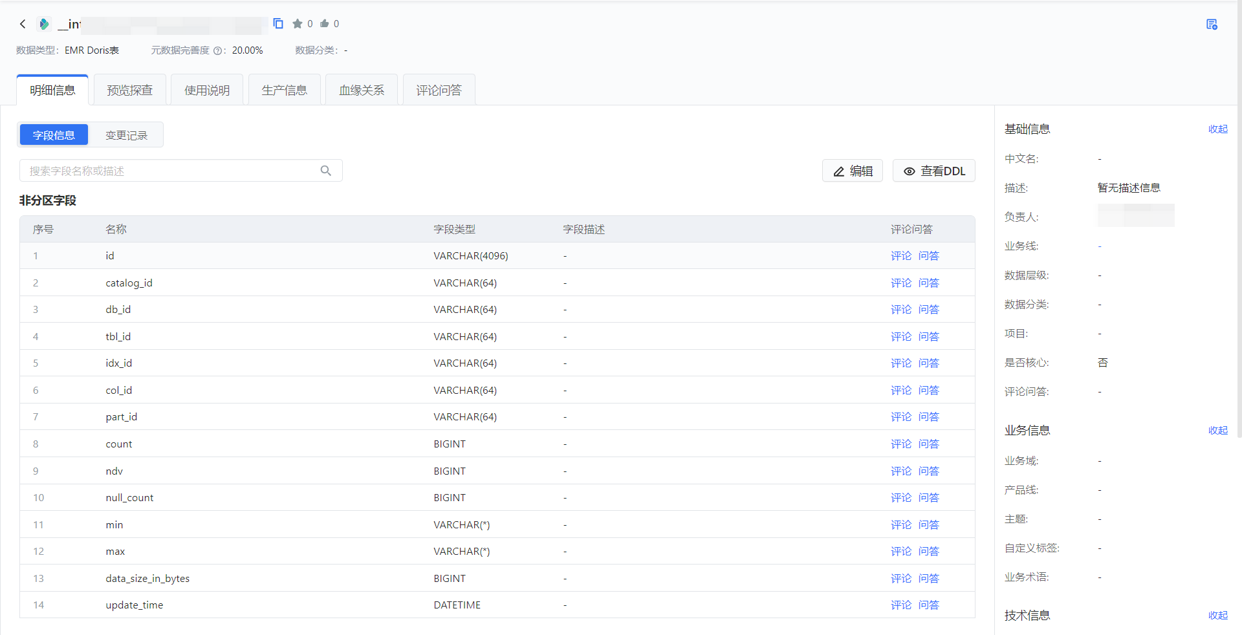Like the table with thumbs-up icon
The height and width of the screenshot is (635, 1242).
coord(325,24)
